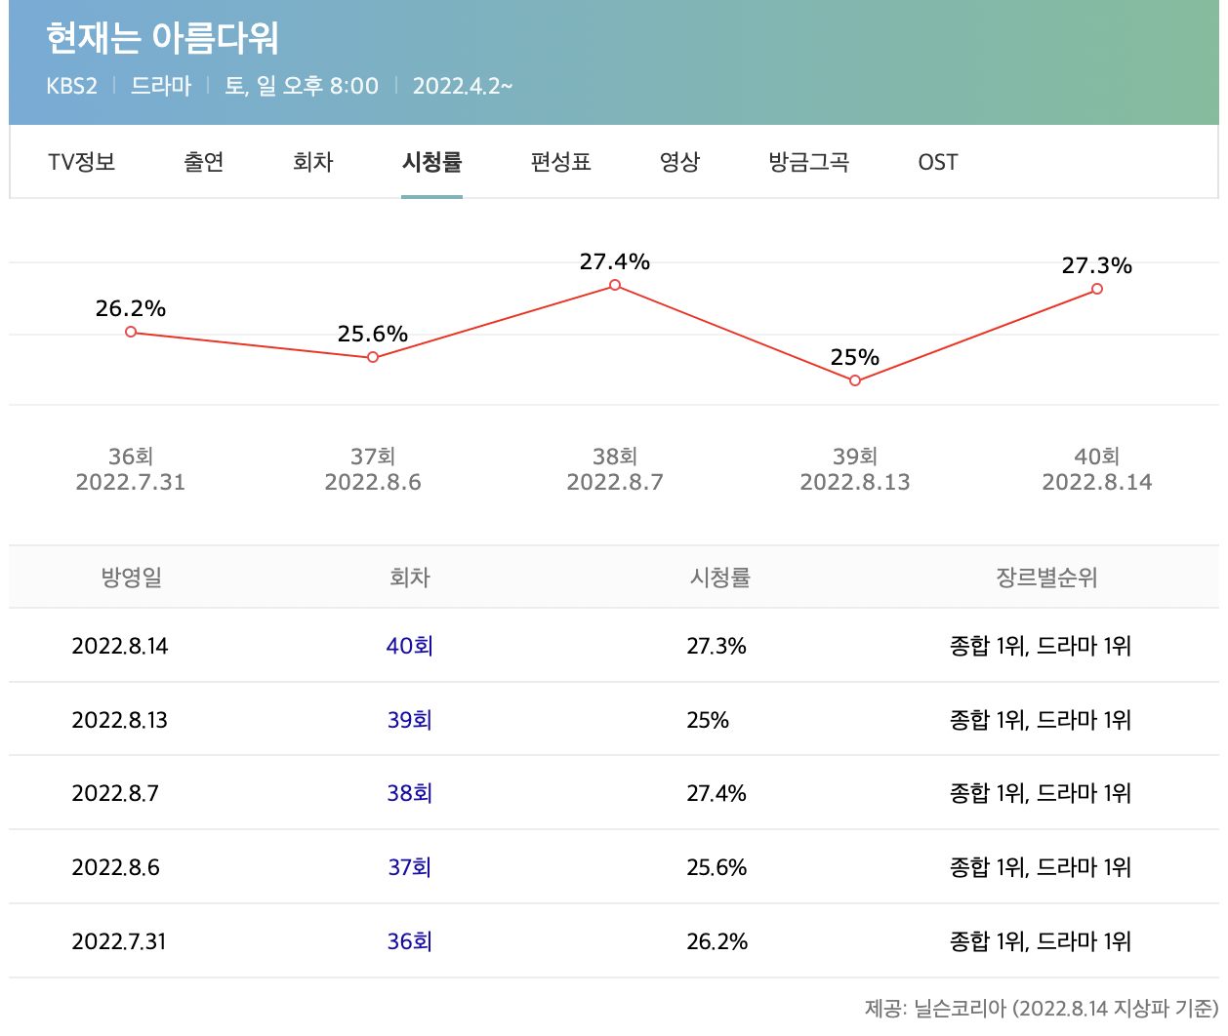
Task: Open the 38회 episode page
Action: pos(408,793)
